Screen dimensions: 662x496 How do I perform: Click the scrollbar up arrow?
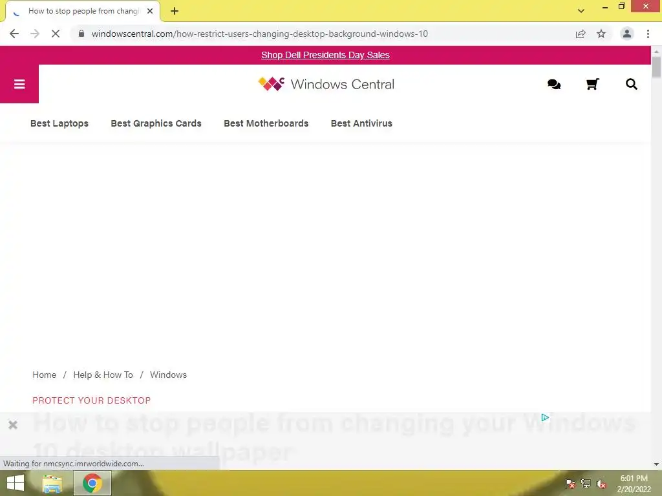point(656,51)
